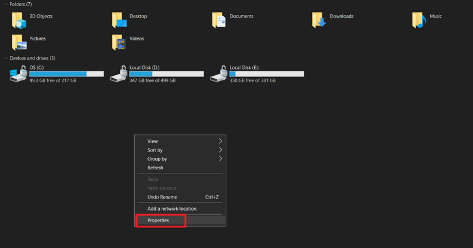
Task: Select the Local Disk (E:) drive icon
Action: click(218, 74)
